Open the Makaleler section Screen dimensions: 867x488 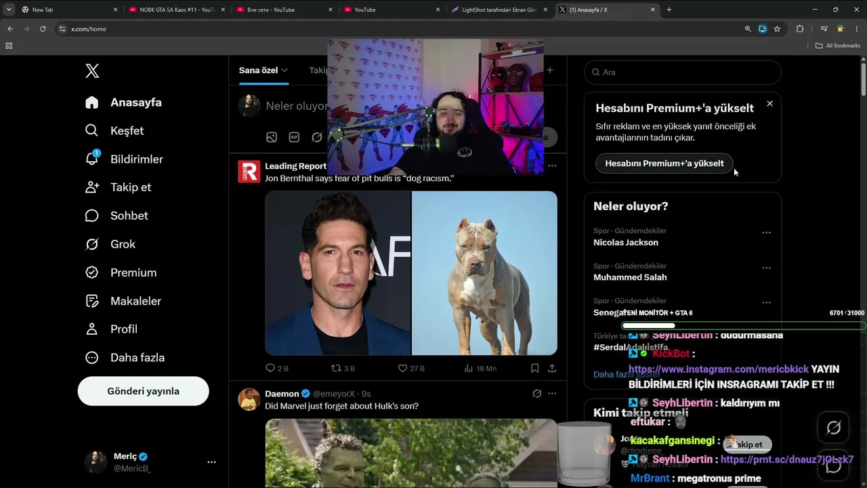[x=123, y=301]
